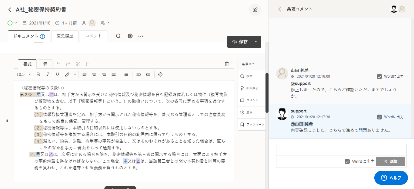Open the highlighter pen color dropdown
414x189 pixels.
click(x=75, y=74)
